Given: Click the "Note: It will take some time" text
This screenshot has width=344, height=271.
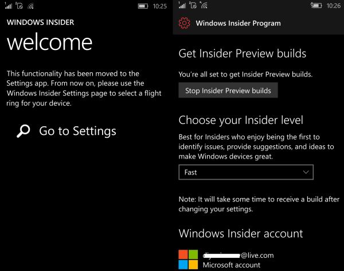Looking at the screenshot, I should pyautogui.click(x=259, y=204).
